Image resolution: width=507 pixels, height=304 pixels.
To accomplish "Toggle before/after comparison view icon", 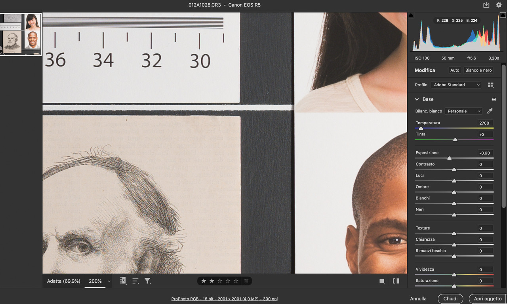I will pos(396,281).
